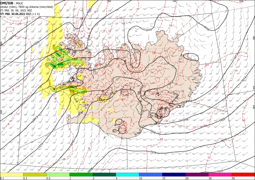Click the '1020' isobar label
The image size is (255, 180).
(x=220, y=171)
